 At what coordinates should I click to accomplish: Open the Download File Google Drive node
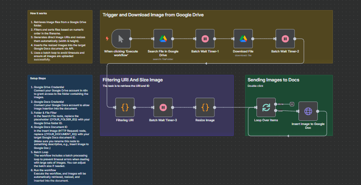pos(243,39)
